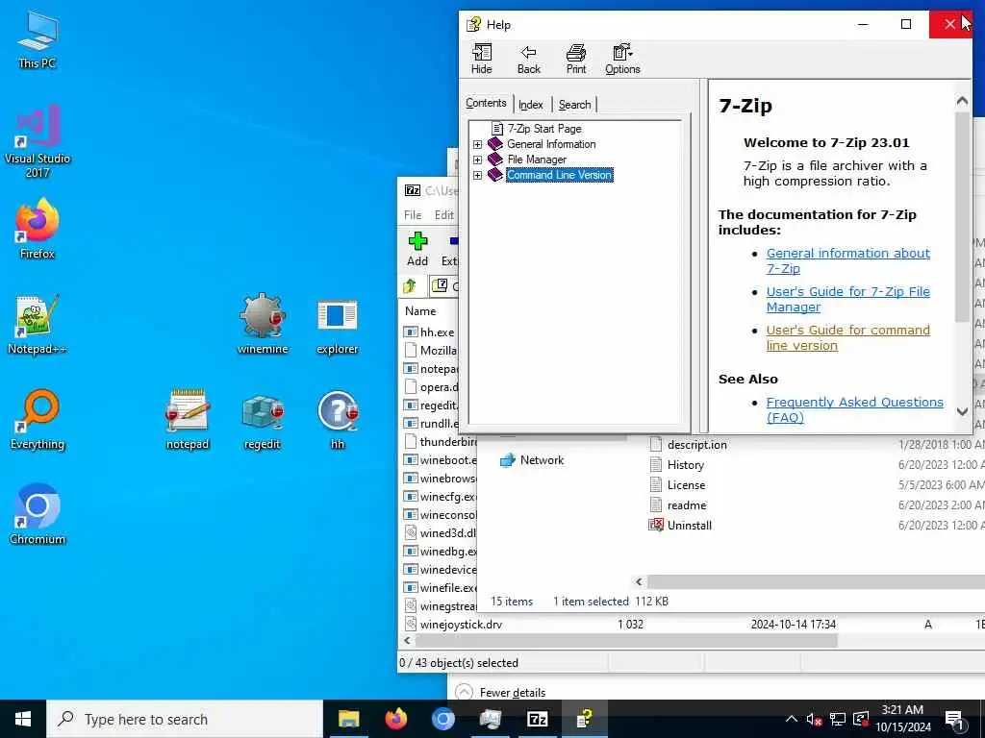Select the General Information book icon

point(495,144)
